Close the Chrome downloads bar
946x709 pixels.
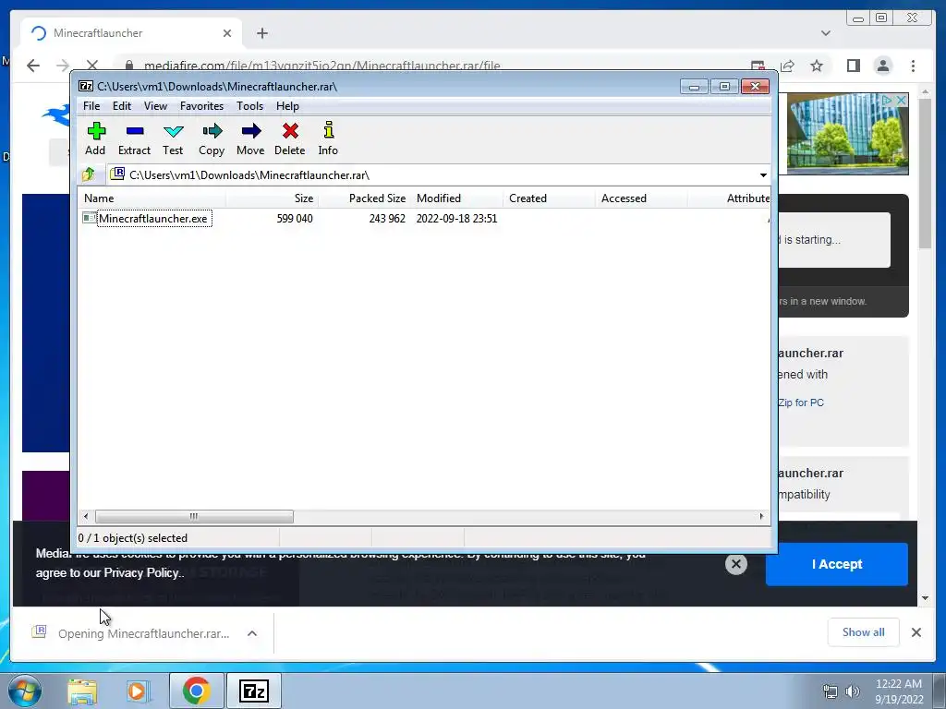(916, 632)
